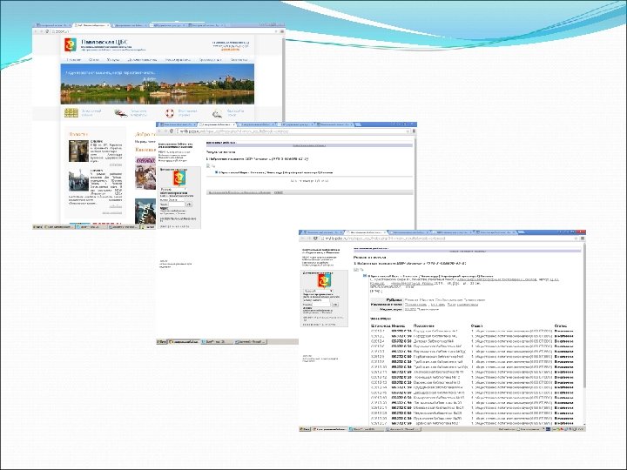
Task: Click the Отдел column header in holdings table
Action: tap(476, 326)
